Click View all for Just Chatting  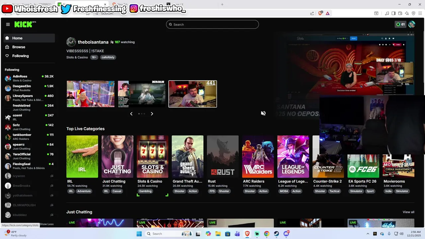pyautogui.click(x=408, y=212)
